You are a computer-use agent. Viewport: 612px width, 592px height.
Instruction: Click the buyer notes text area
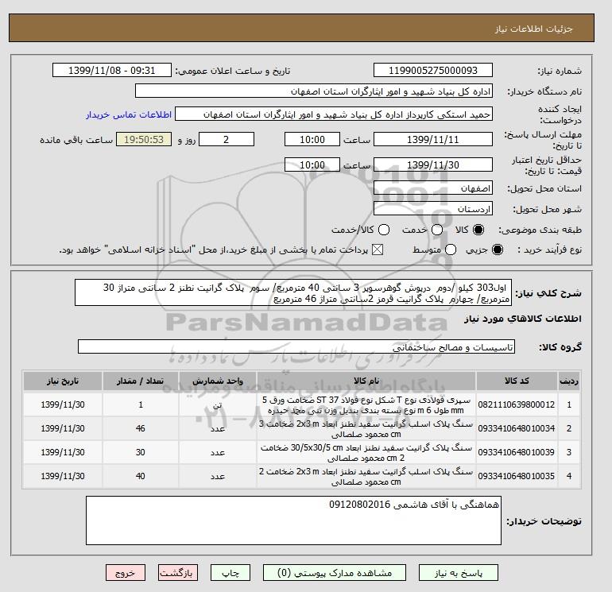[x=293, y=520]
